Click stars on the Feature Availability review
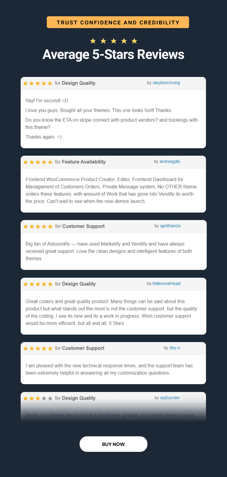 [38, 162]
